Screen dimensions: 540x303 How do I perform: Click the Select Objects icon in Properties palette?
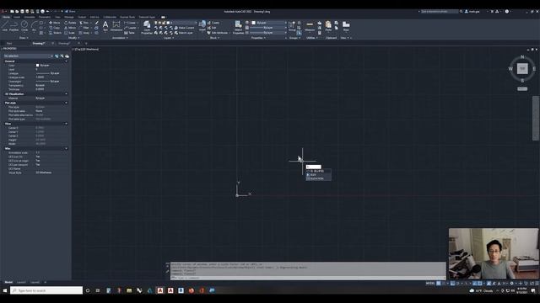click(62, 56)
